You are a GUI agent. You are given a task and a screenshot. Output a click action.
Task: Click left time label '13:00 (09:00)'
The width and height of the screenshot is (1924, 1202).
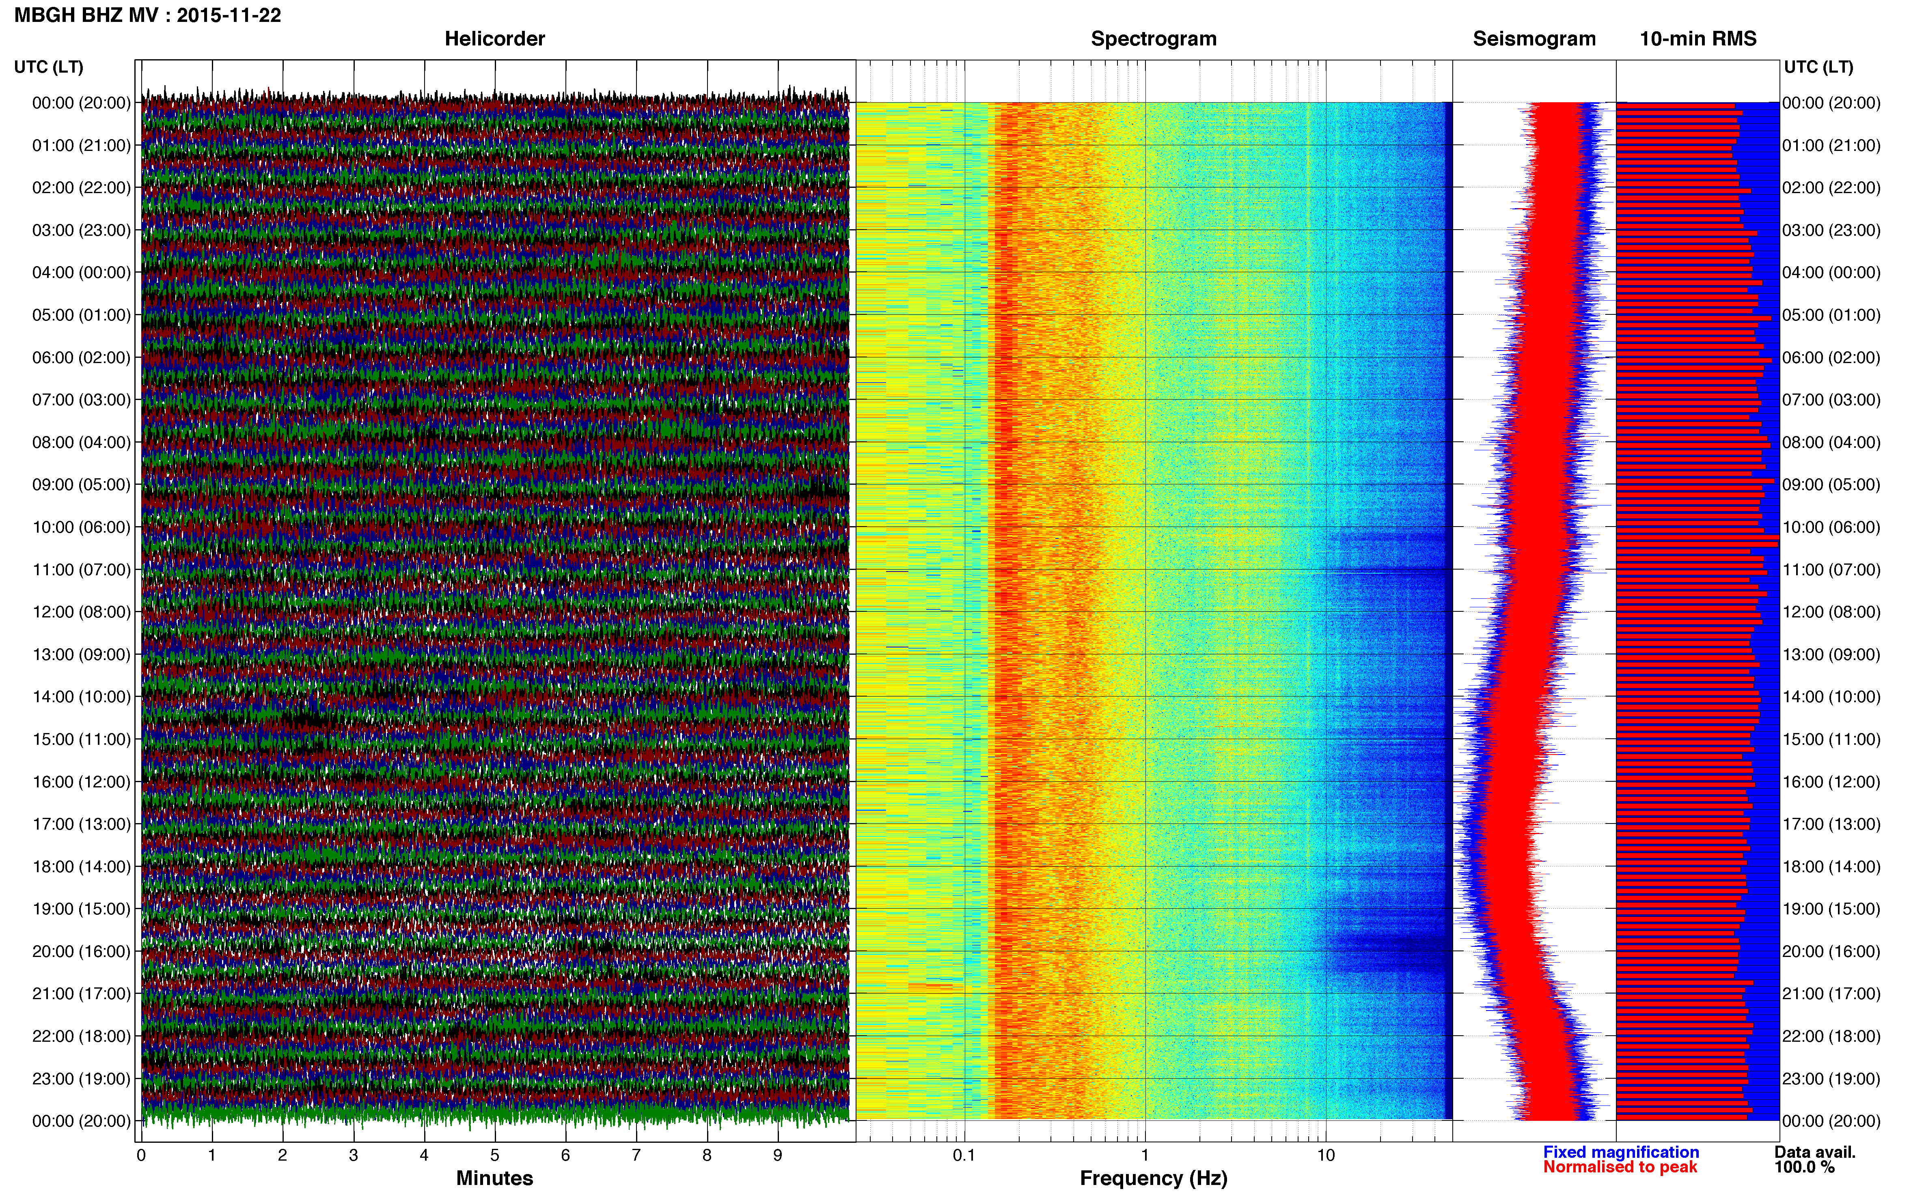81,654
